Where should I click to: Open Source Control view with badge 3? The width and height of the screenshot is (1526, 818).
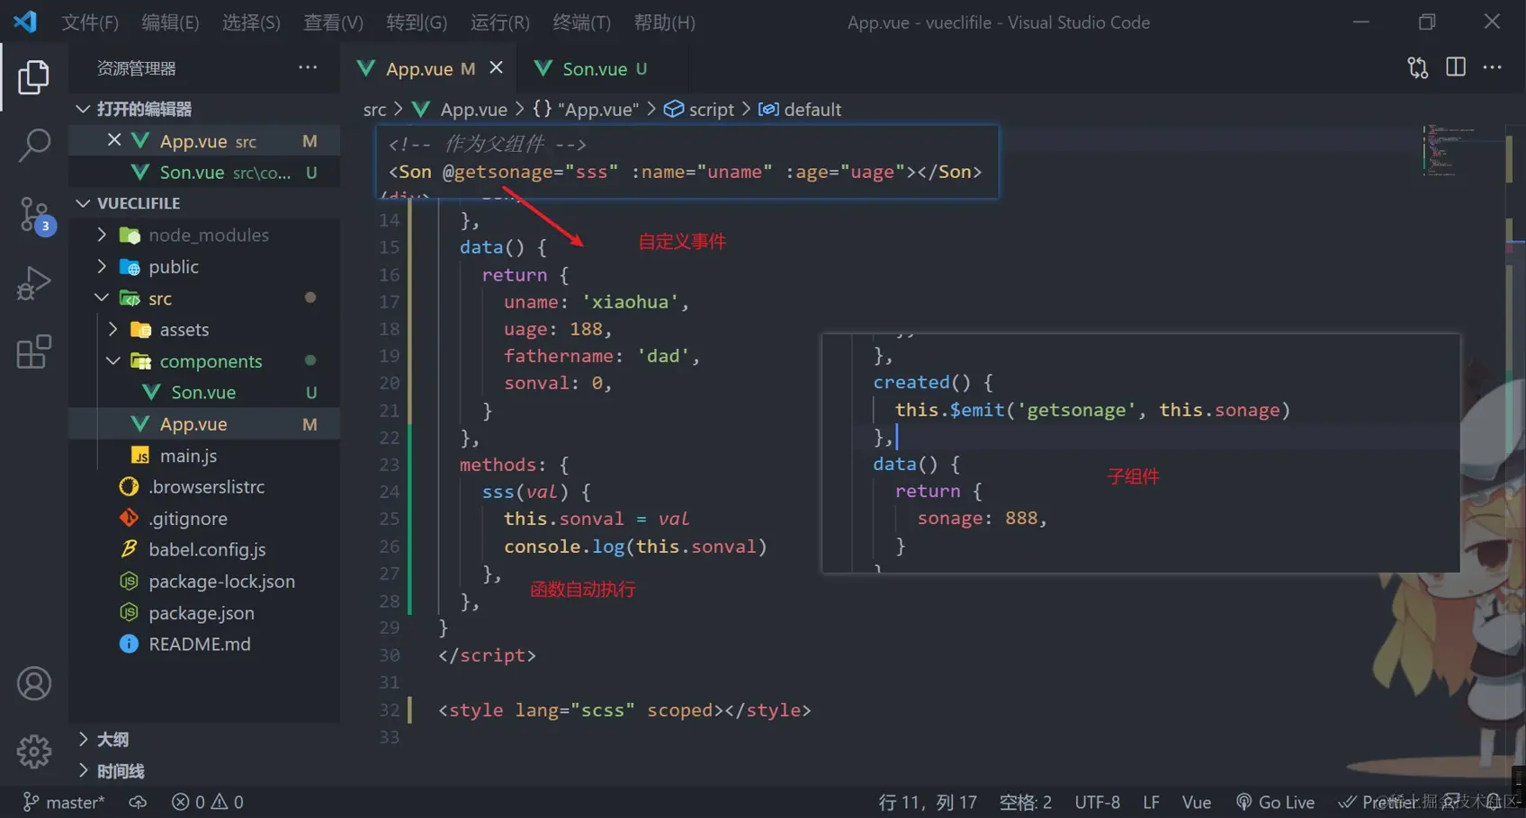pyautogui.click(x=36, y=216)
